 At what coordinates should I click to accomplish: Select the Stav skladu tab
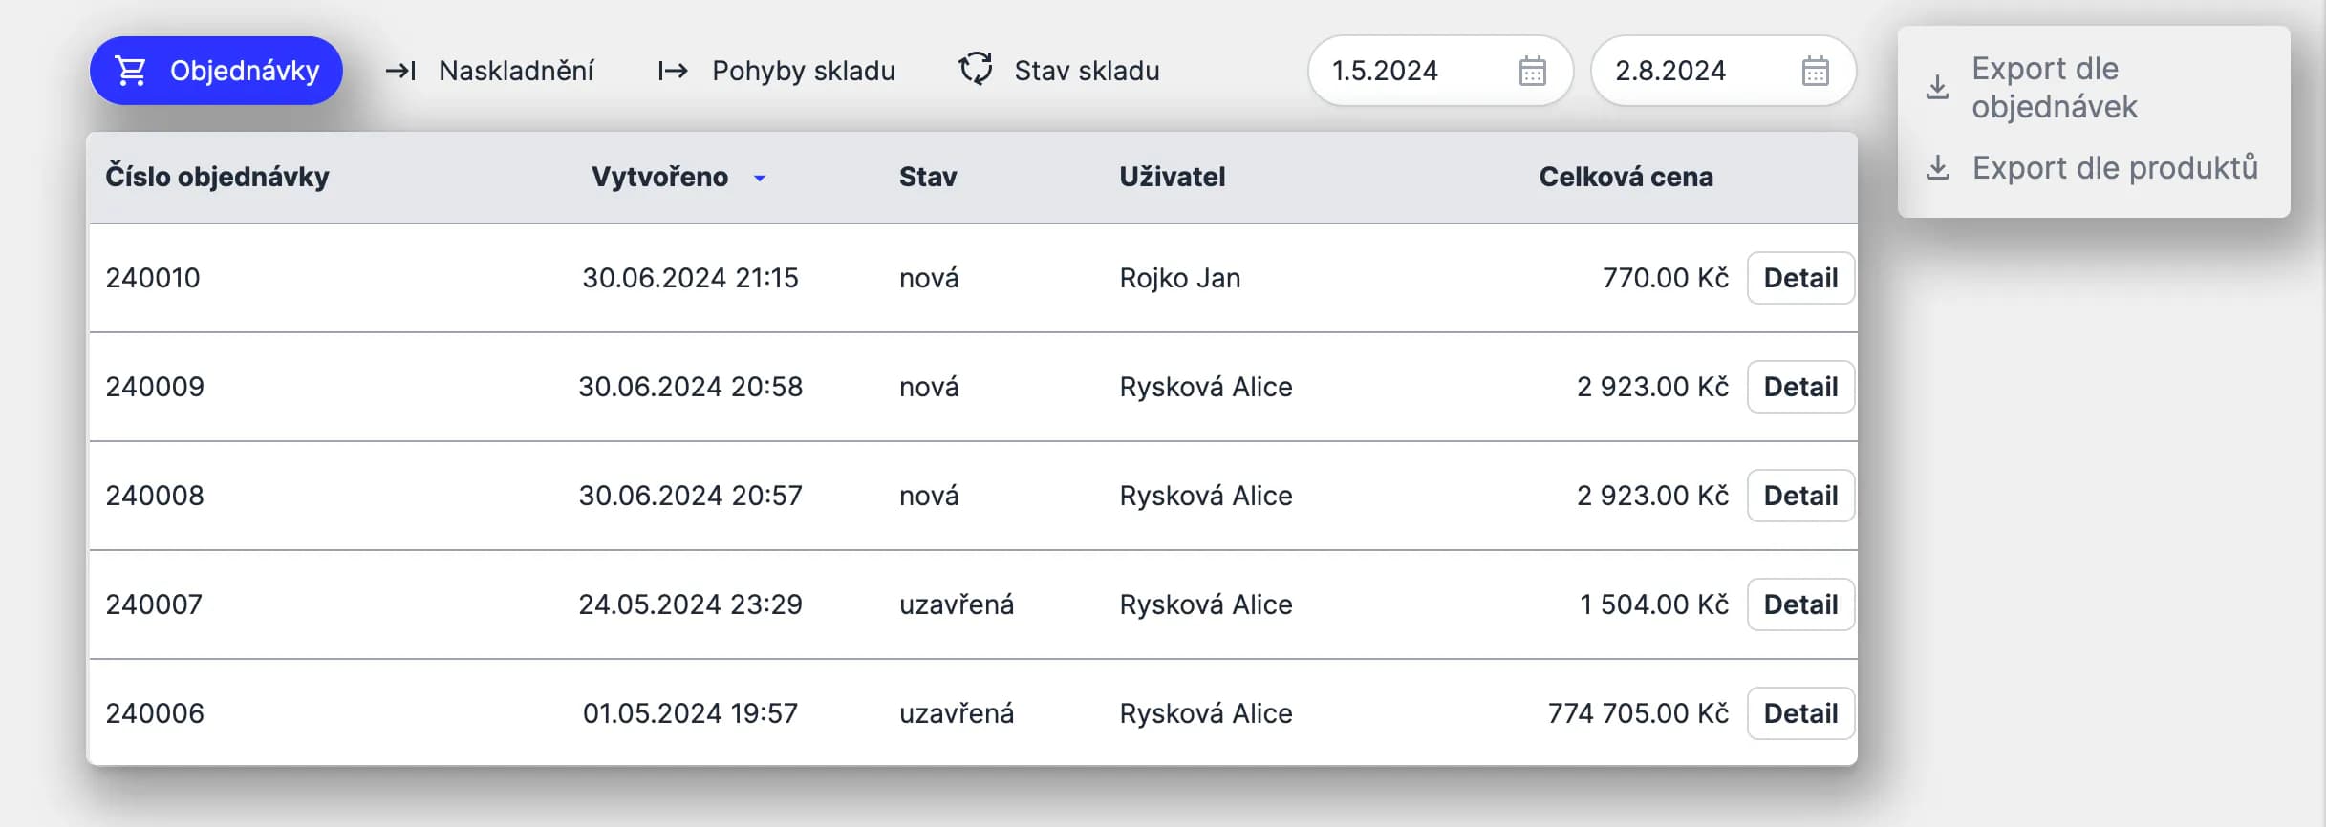coord(1087,71)
